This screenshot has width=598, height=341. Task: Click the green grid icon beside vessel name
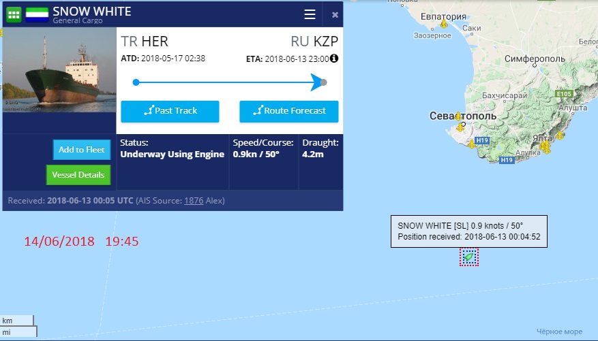click(x=14, y=14)
